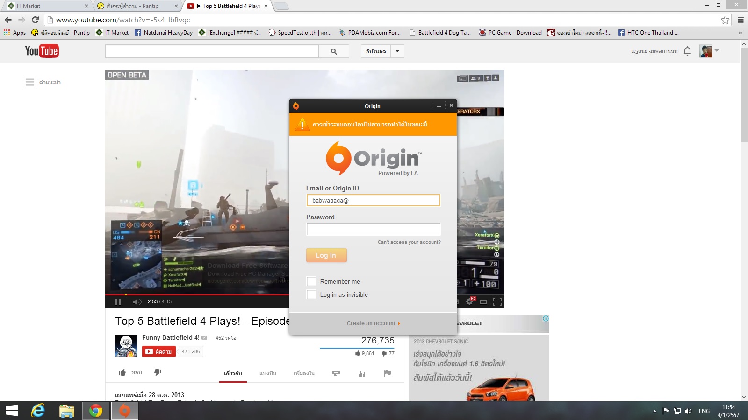Click the YouTube logo
This screenshot has width=748, height=420.
(42, 51)
